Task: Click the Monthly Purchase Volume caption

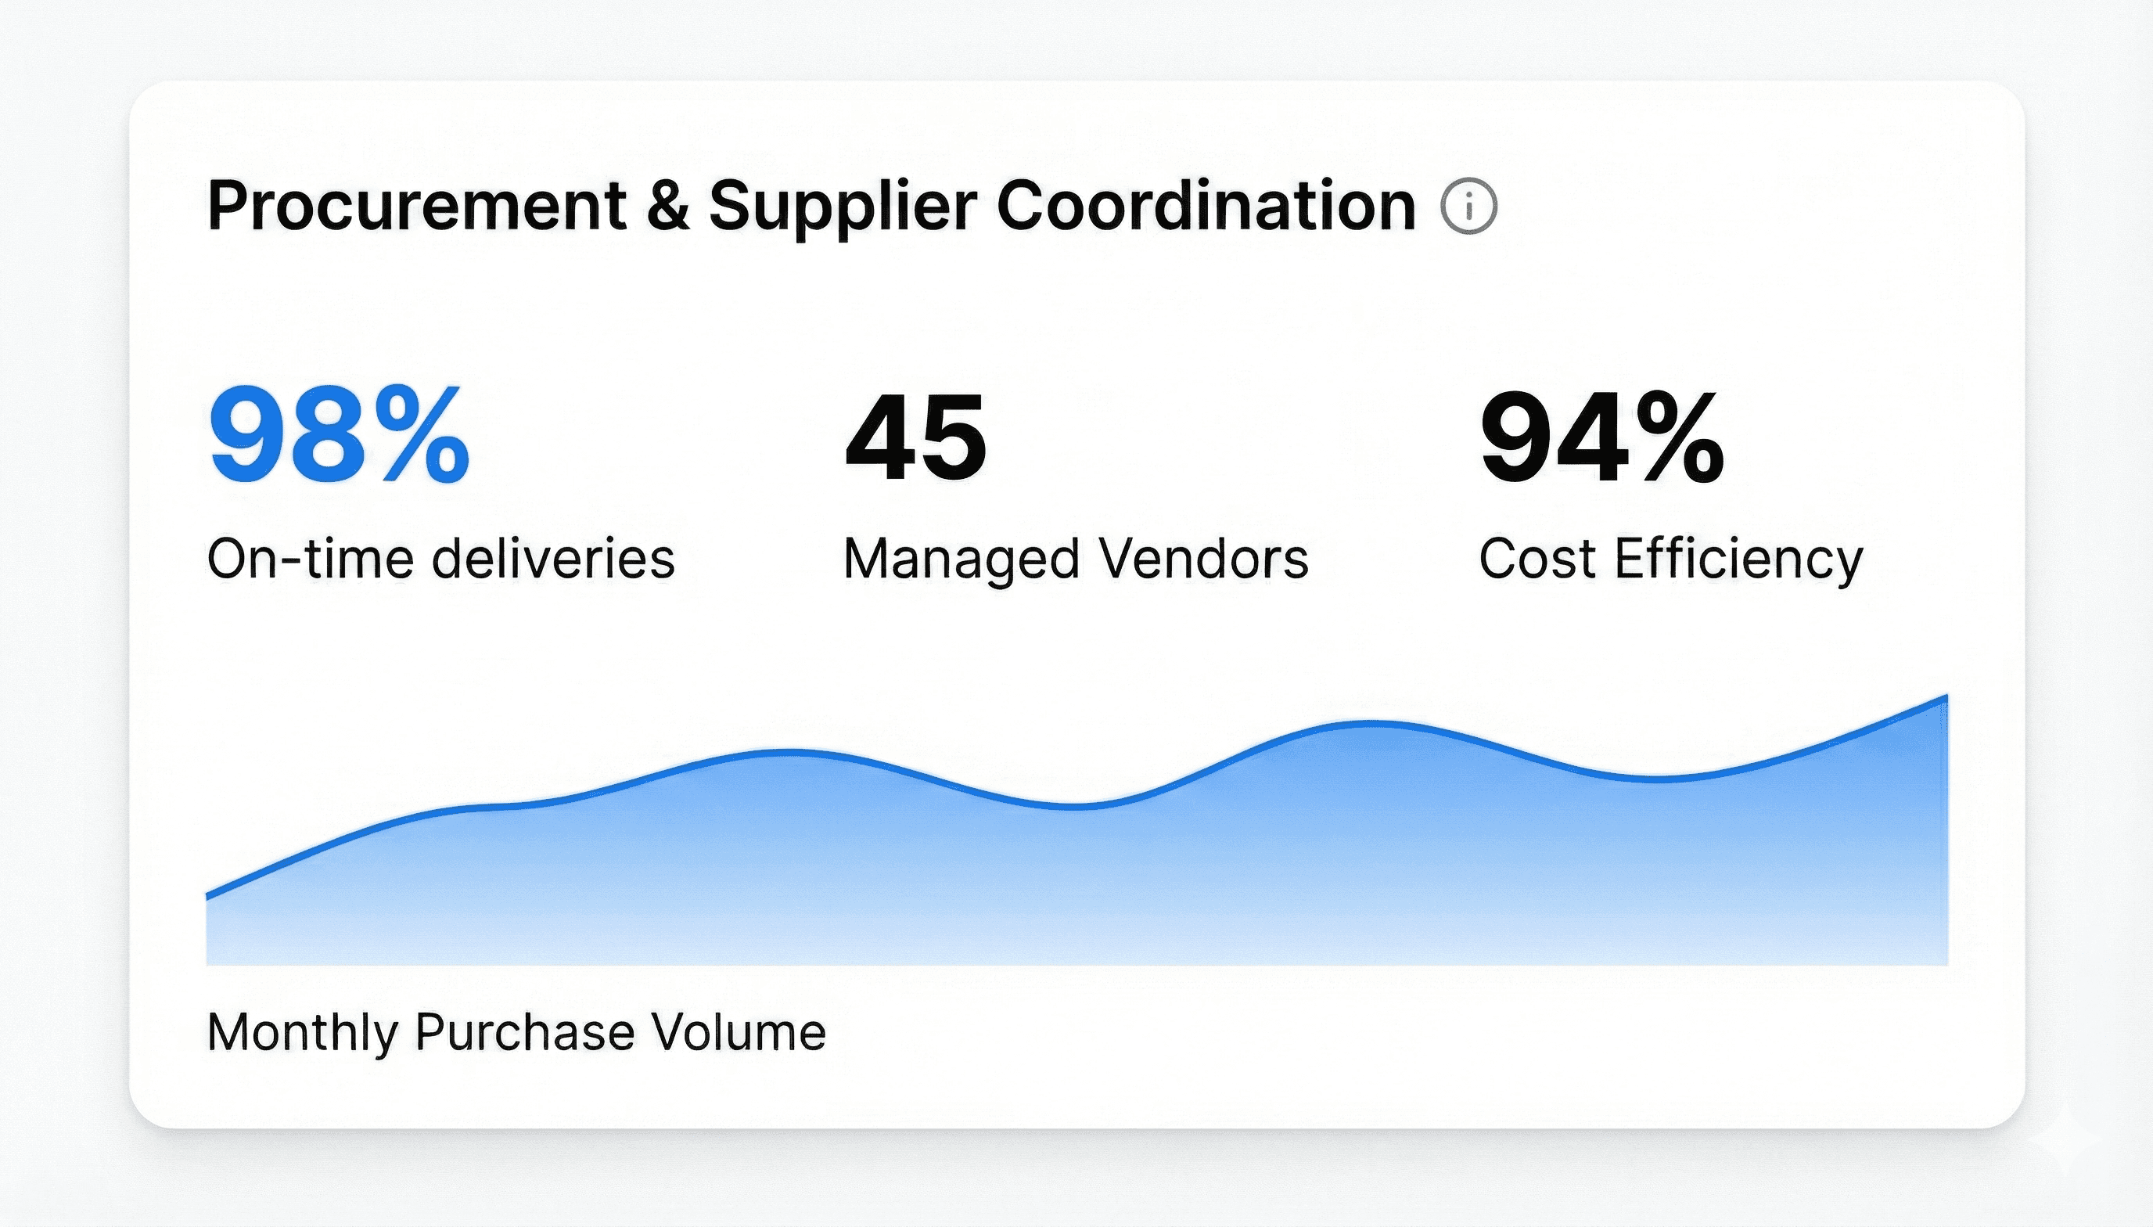Action: point(516,1031)
